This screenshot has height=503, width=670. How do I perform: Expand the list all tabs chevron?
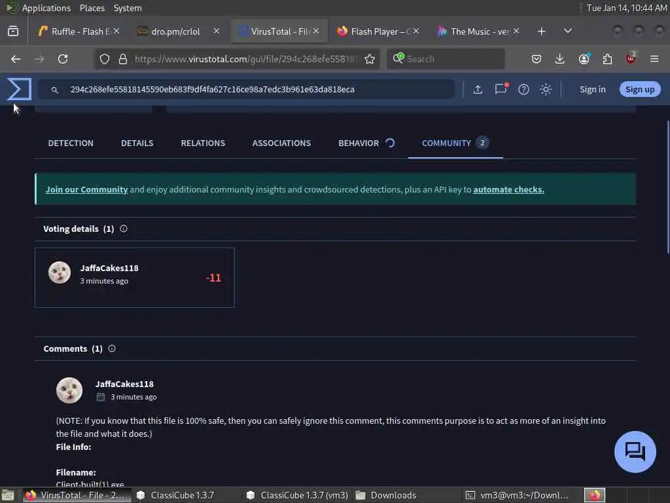(x=568, y=31)
